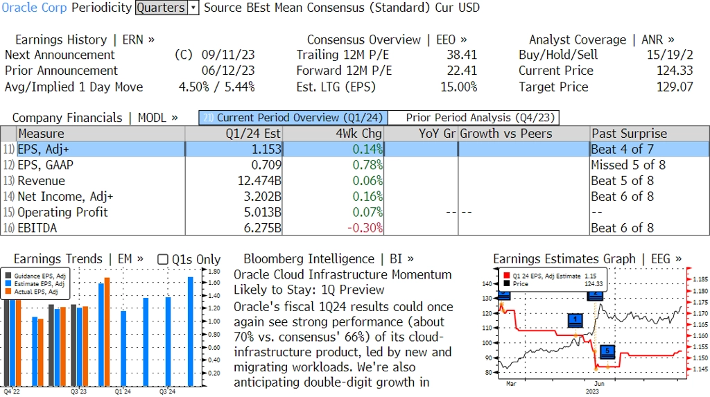
Task: Open Analyst Coverage ANR link
Action: click(601, 39)
